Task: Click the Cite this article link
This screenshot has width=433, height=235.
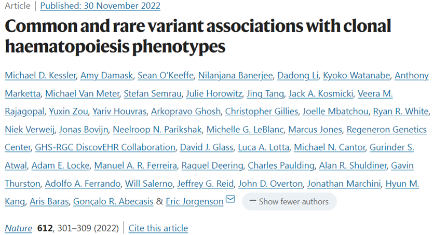Action: tap(158, 228)
